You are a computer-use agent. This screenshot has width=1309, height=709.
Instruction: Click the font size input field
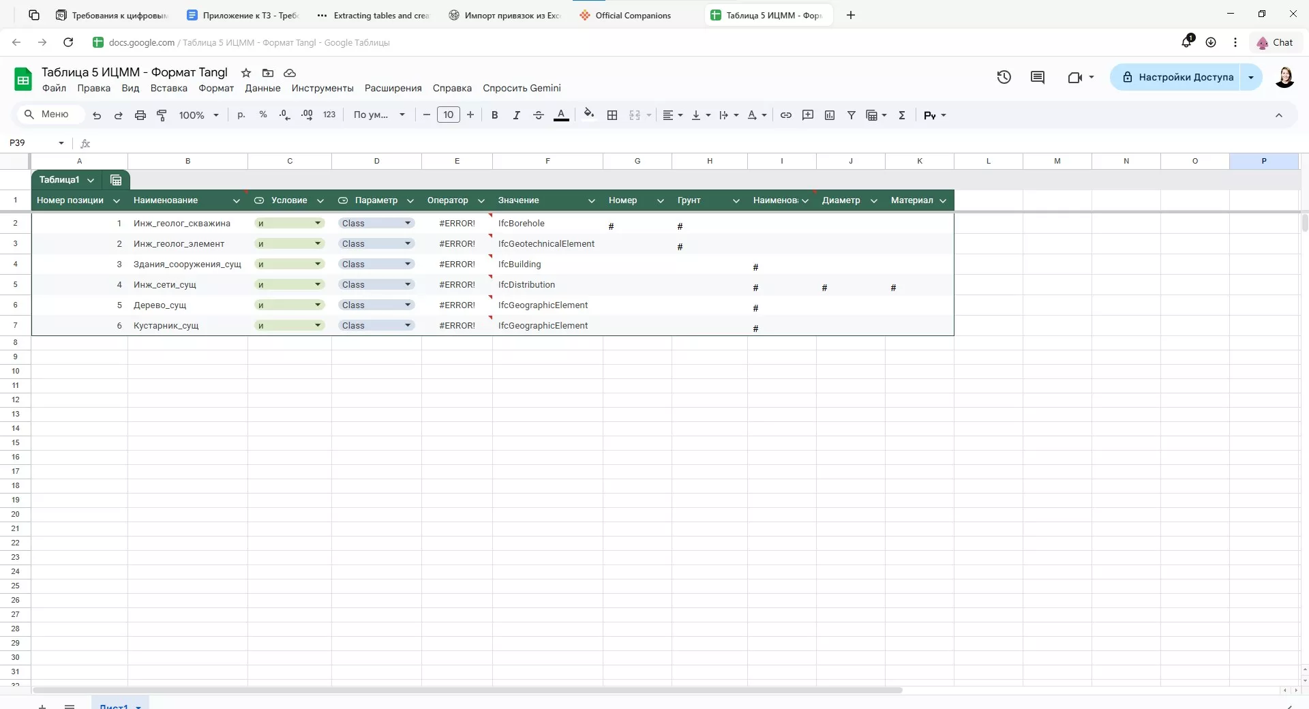click(x=448, y=115)
